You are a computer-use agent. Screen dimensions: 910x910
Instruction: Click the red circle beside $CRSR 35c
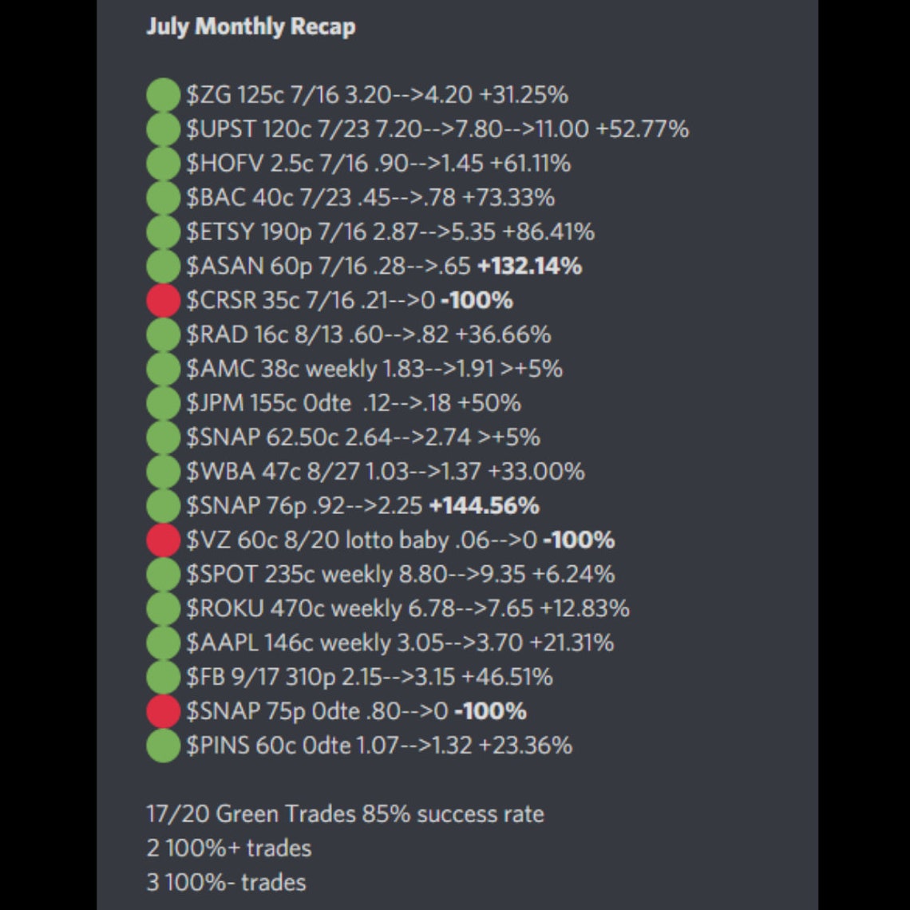163,300
